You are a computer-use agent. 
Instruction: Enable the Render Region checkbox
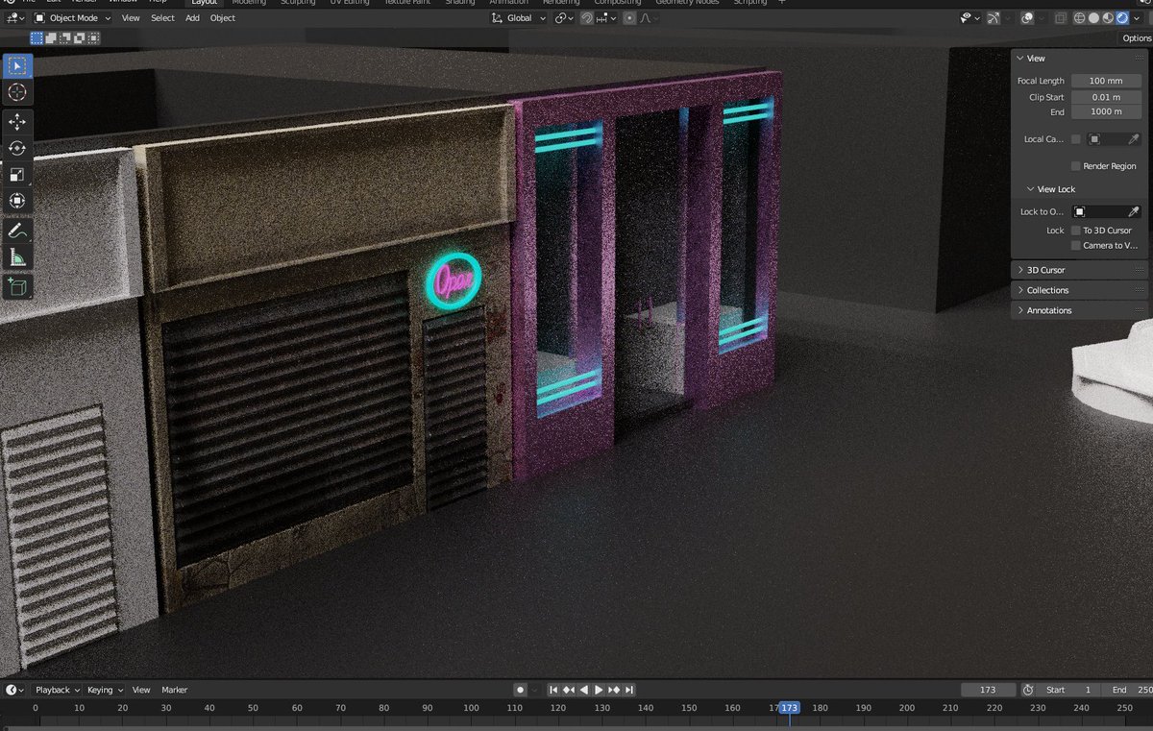click(1076, 166)
